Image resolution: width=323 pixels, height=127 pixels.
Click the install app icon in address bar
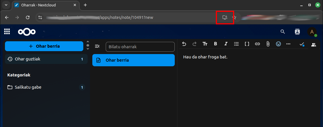[225, 17]
